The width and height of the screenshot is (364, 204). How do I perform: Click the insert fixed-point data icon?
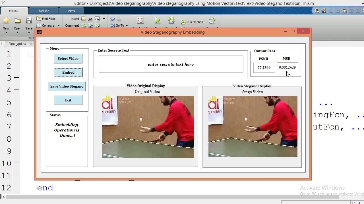coord(97,19)
